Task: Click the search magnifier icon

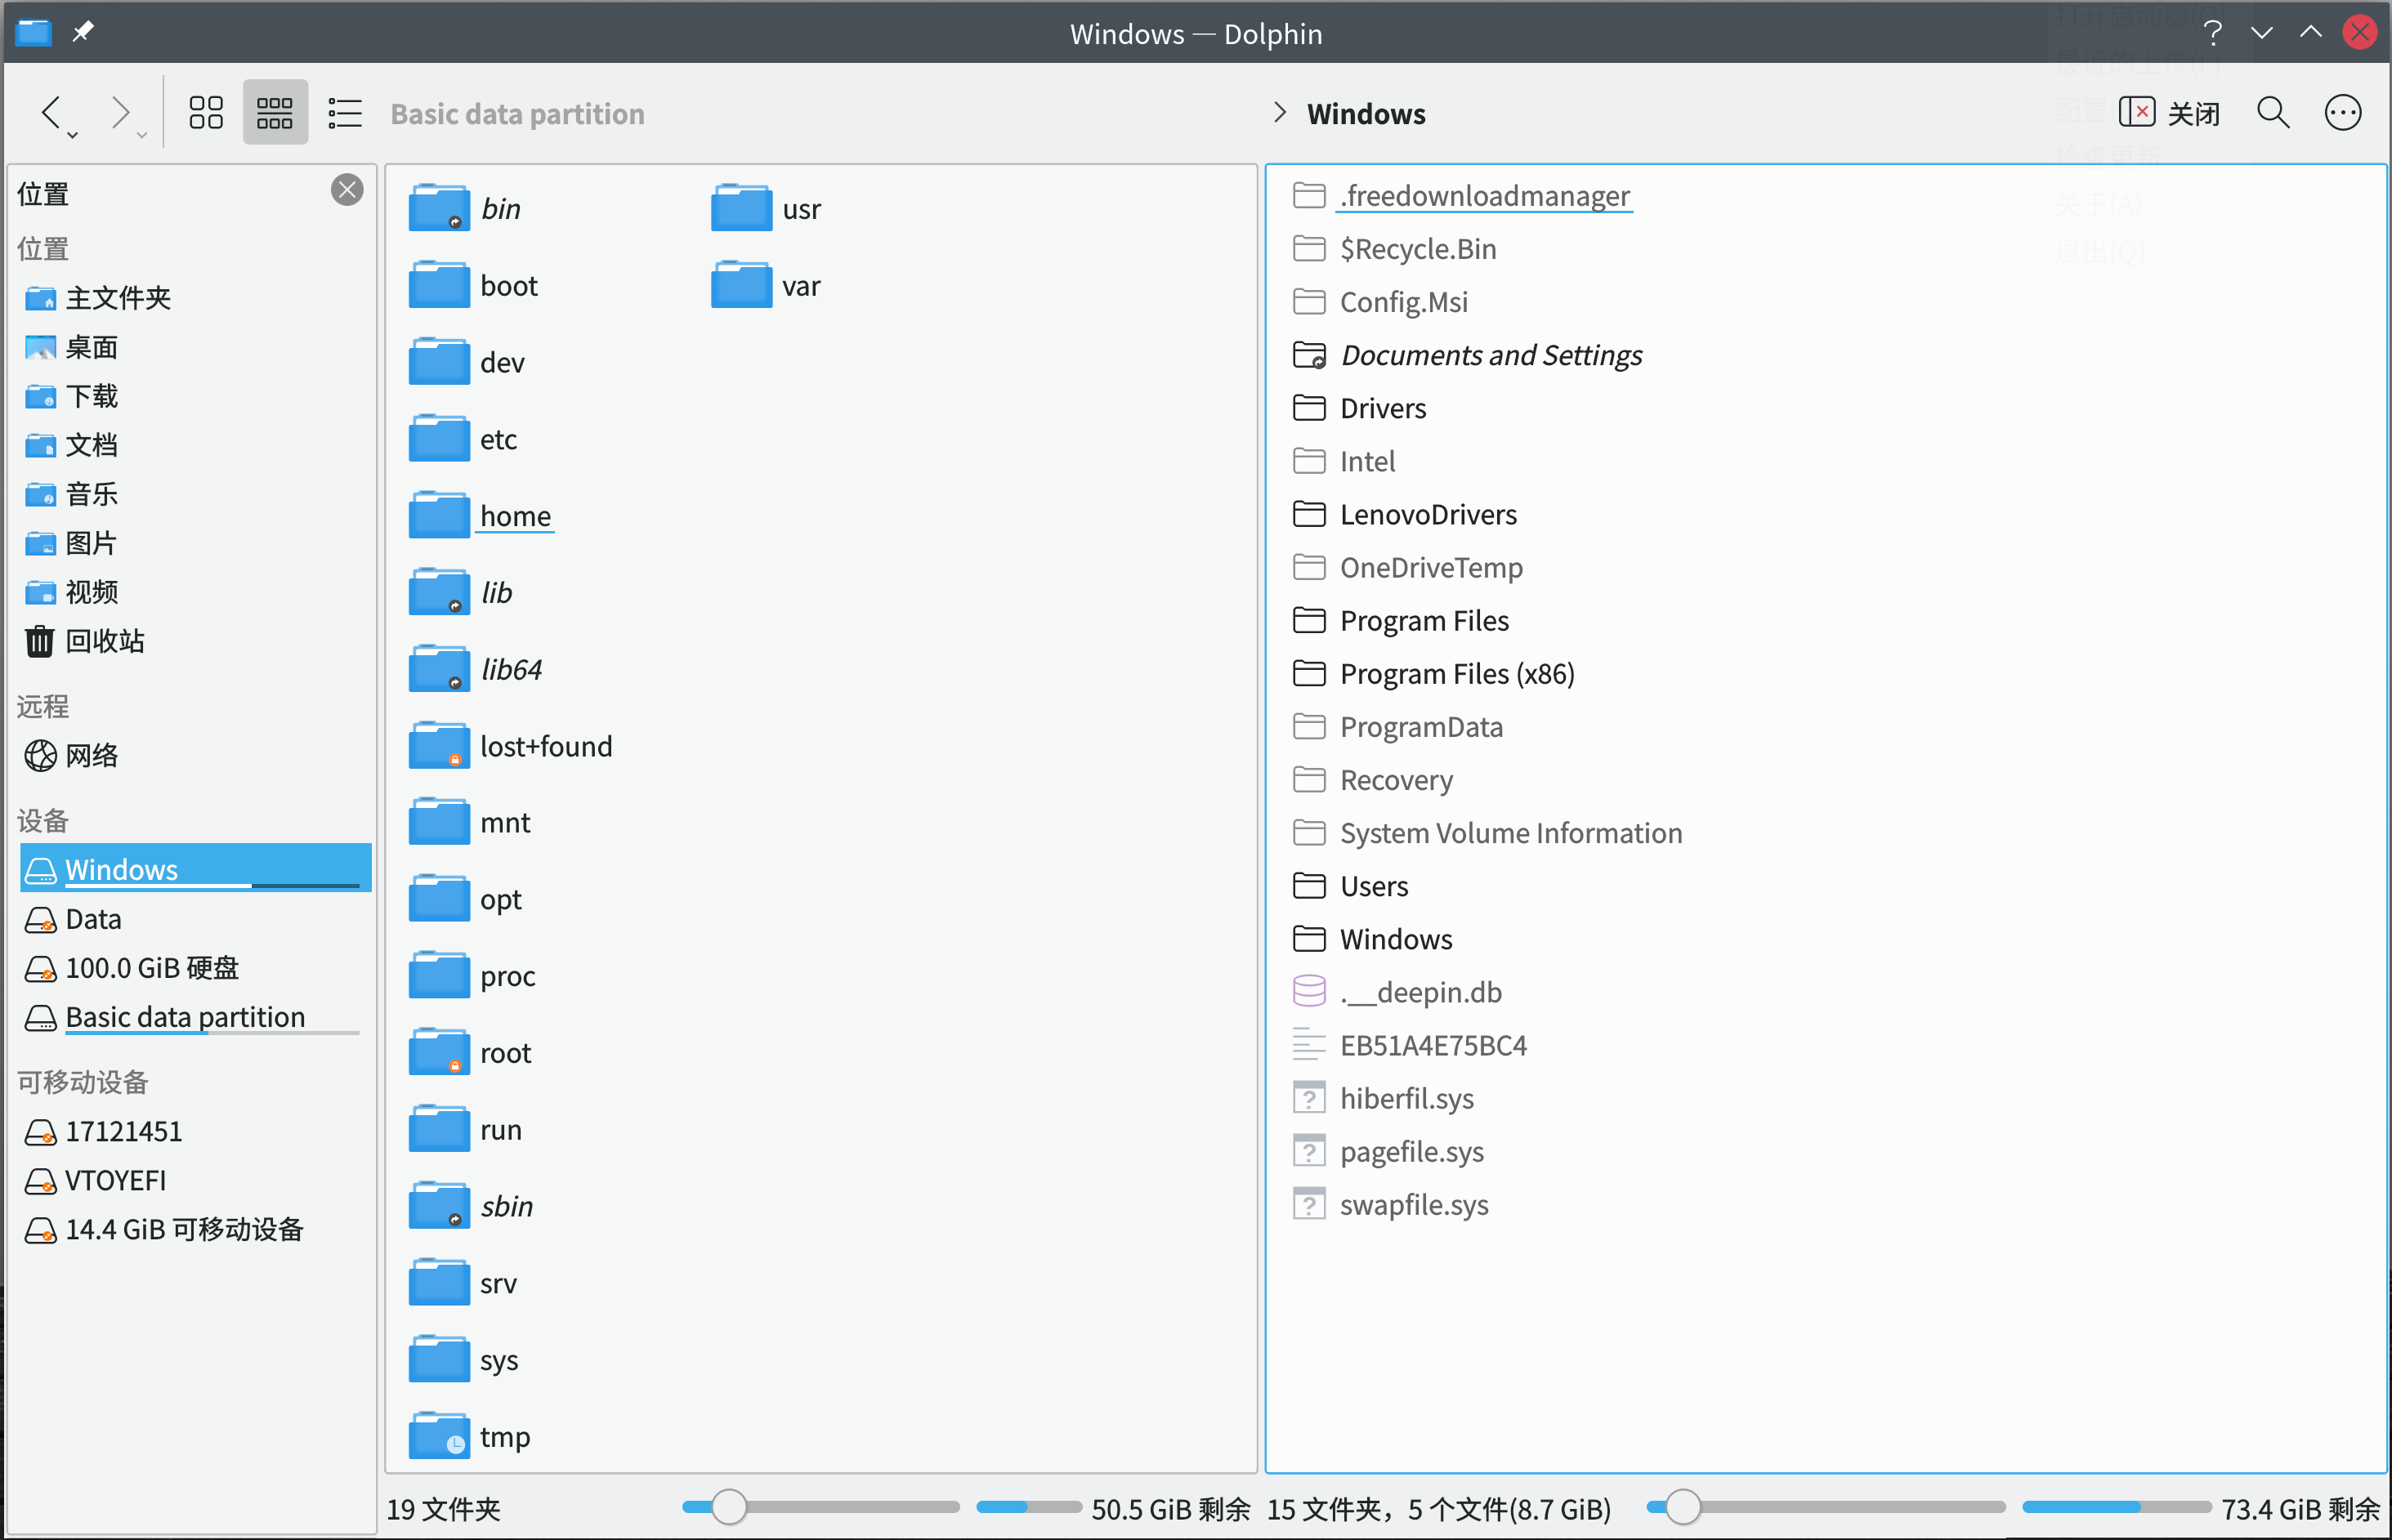Action: tap(2273, 113)
